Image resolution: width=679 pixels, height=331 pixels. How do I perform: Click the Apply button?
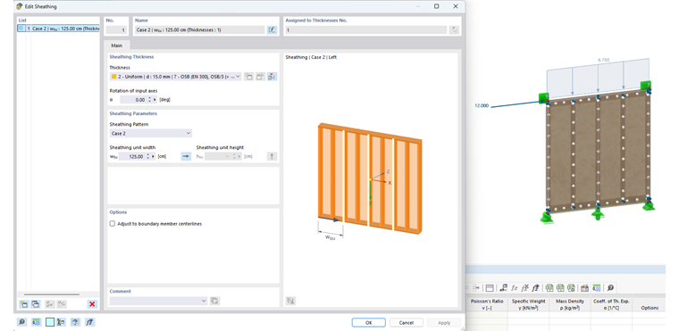click(x=444, y=322)
